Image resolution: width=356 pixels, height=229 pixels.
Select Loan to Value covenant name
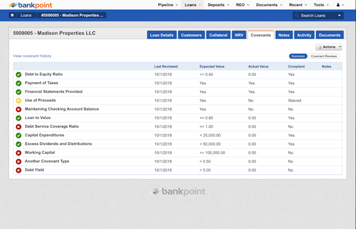pos(38,118)
